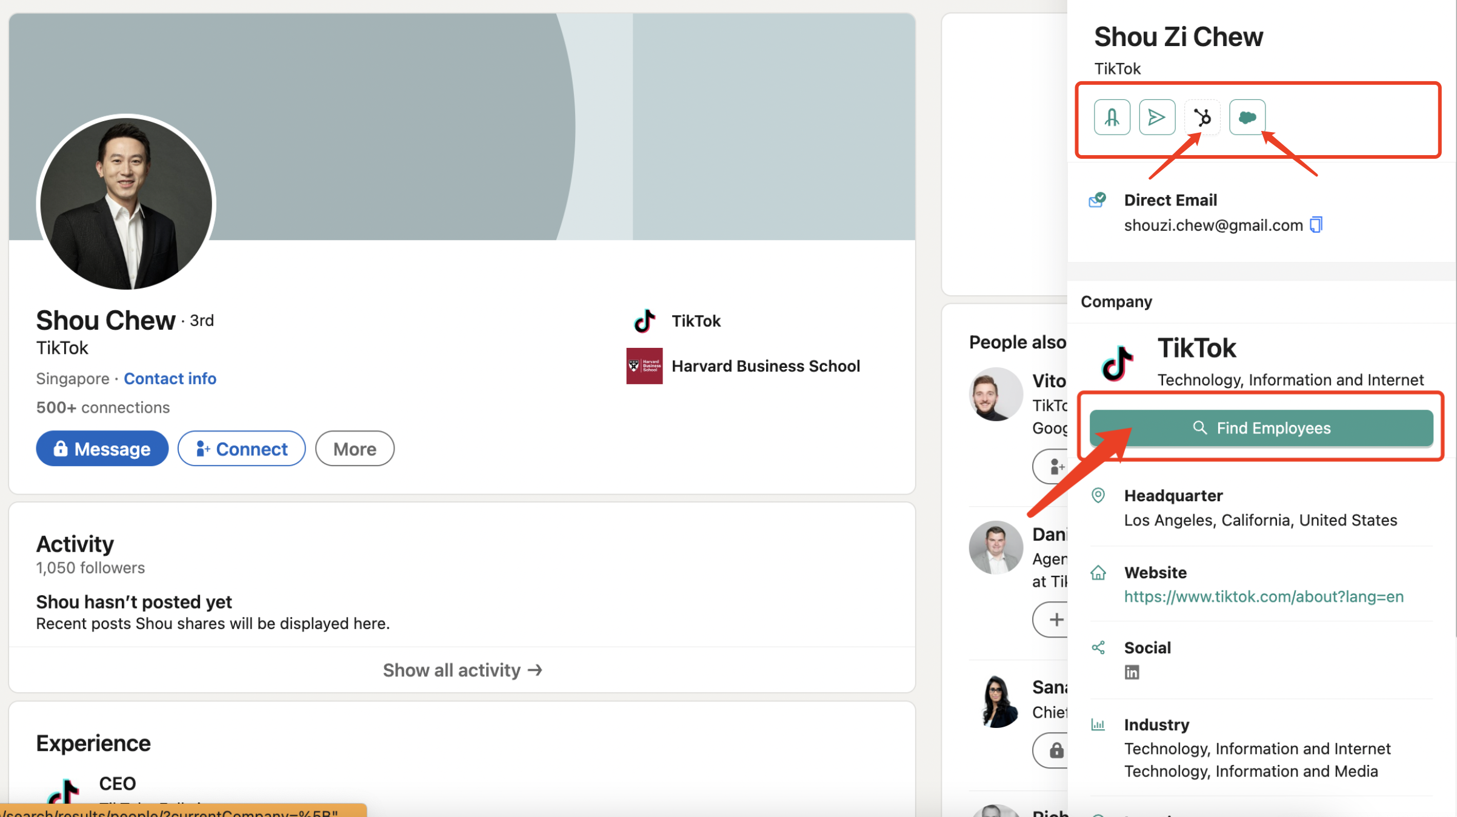Click TikTok logo beside profile company name
1457x817 pixels.
pos(644,321)
